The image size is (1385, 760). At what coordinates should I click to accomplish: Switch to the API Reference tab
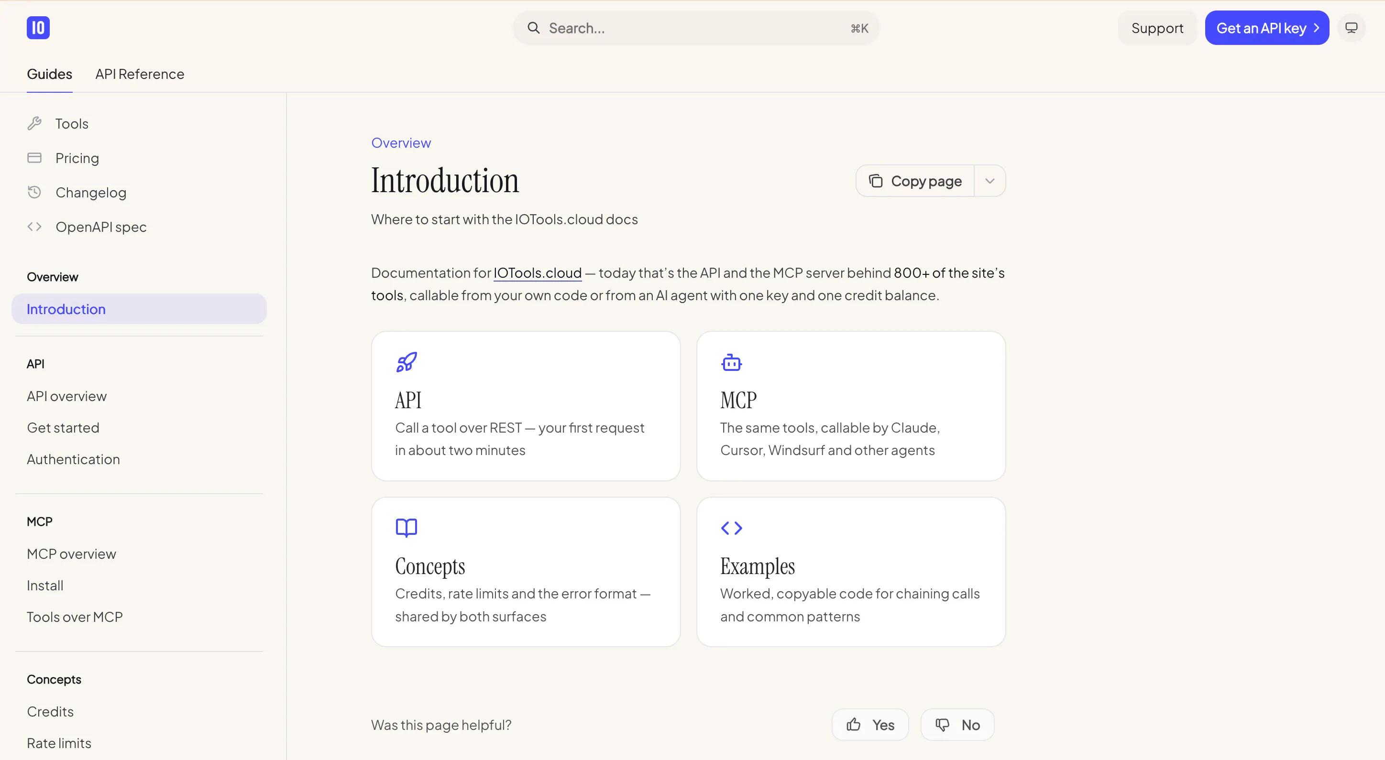(140, 74)
